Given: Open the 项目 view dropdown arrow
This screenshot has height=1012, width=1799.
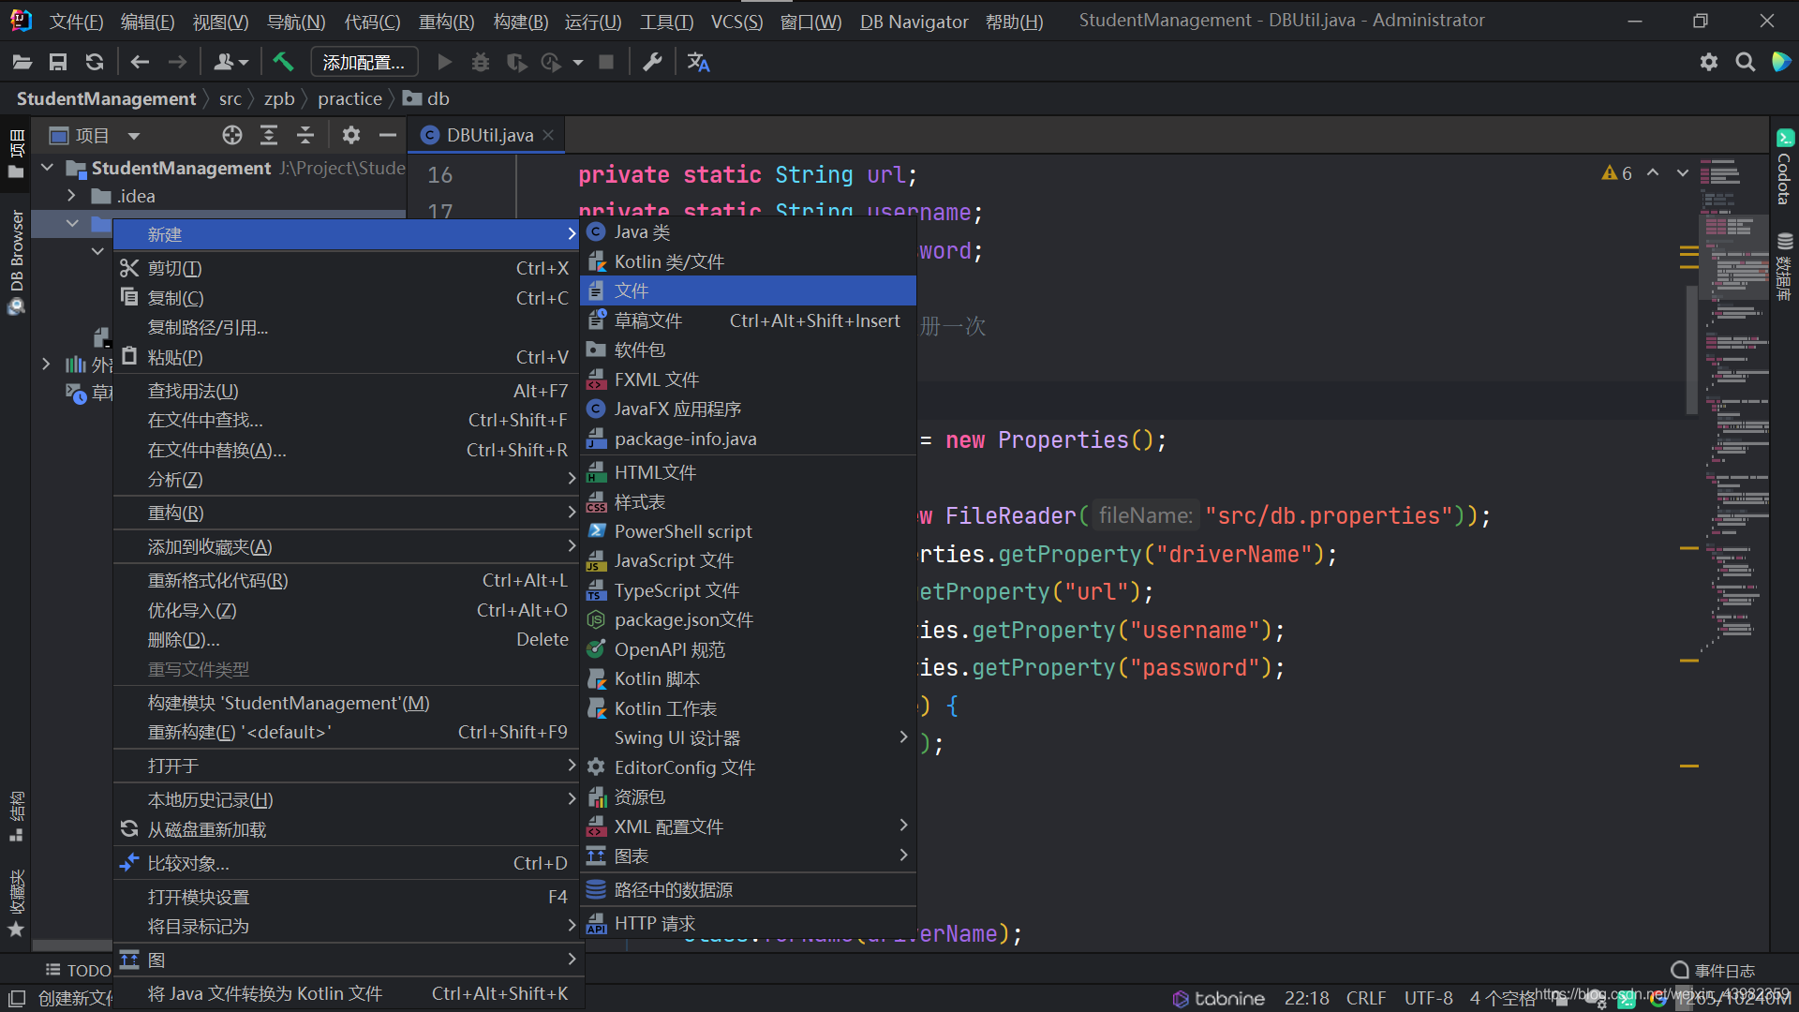Looking at the screenshot, I should [x=134, y=136].
